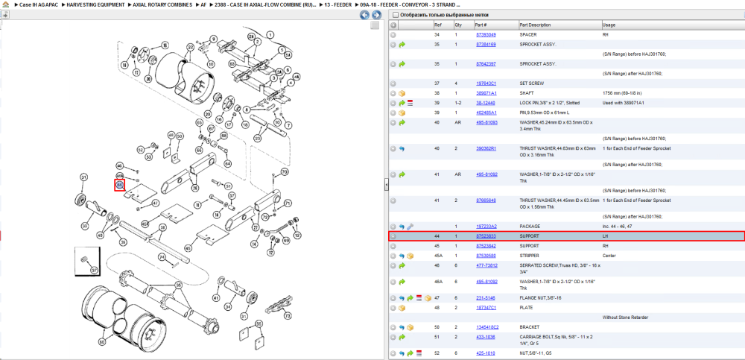Open the '13 - FEEDER' breadcrumb
Viewport: 745px width, 360px height.
pyautogui.click(x=339, y=4)
